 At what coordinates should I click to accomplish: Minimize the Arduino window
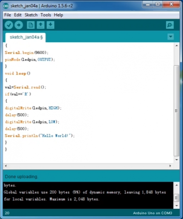[148, 4]
